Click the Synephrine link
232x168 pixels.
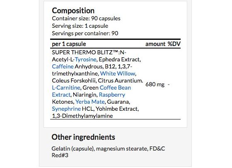66,109
